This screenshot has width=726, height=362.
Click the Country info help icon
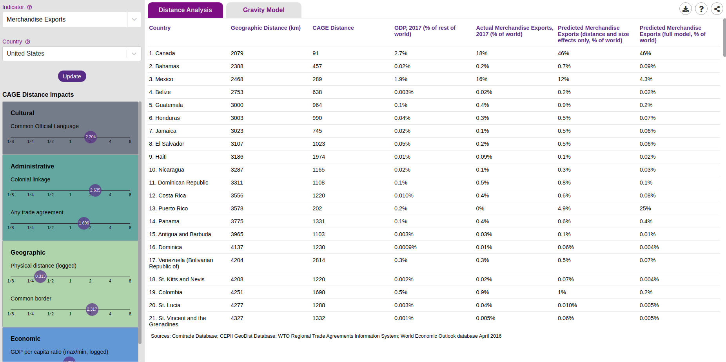(27, 42)
